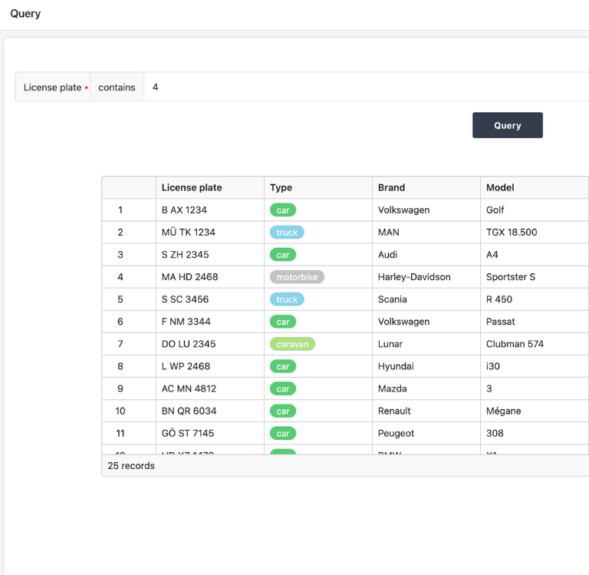Select the Scania brand cell
589x575 pixels.
coord(426,299)
